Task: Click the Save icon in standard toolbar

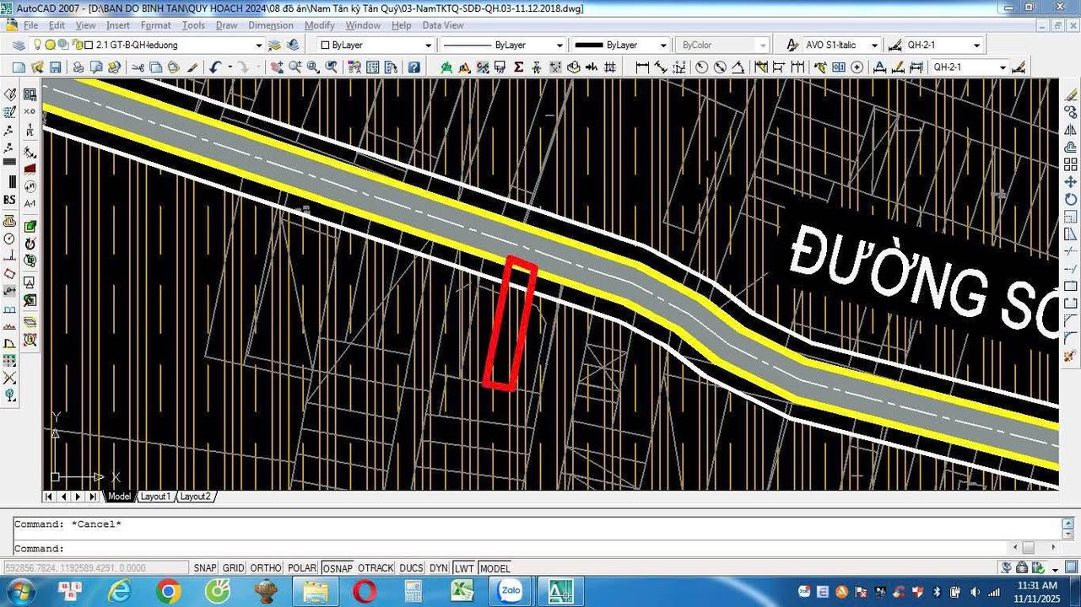Action: point(56,67)
